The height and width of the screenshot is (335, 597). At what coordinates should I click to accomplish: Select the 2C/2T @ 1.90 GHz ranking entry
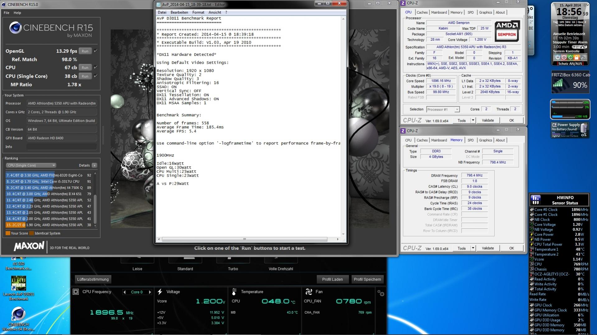pos(49,225)
